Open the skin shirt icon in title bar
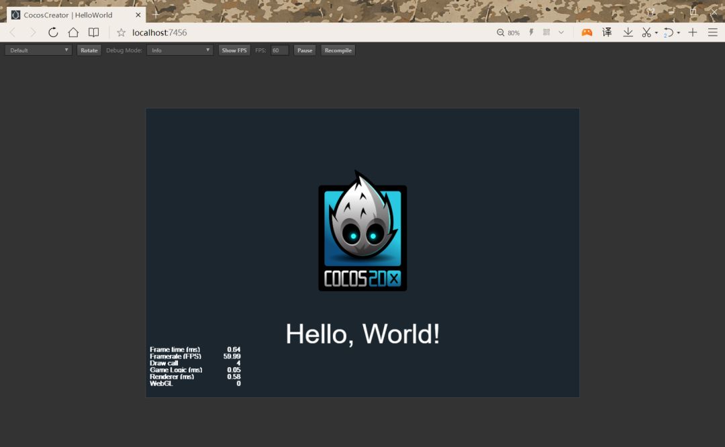 coord(650,13)
